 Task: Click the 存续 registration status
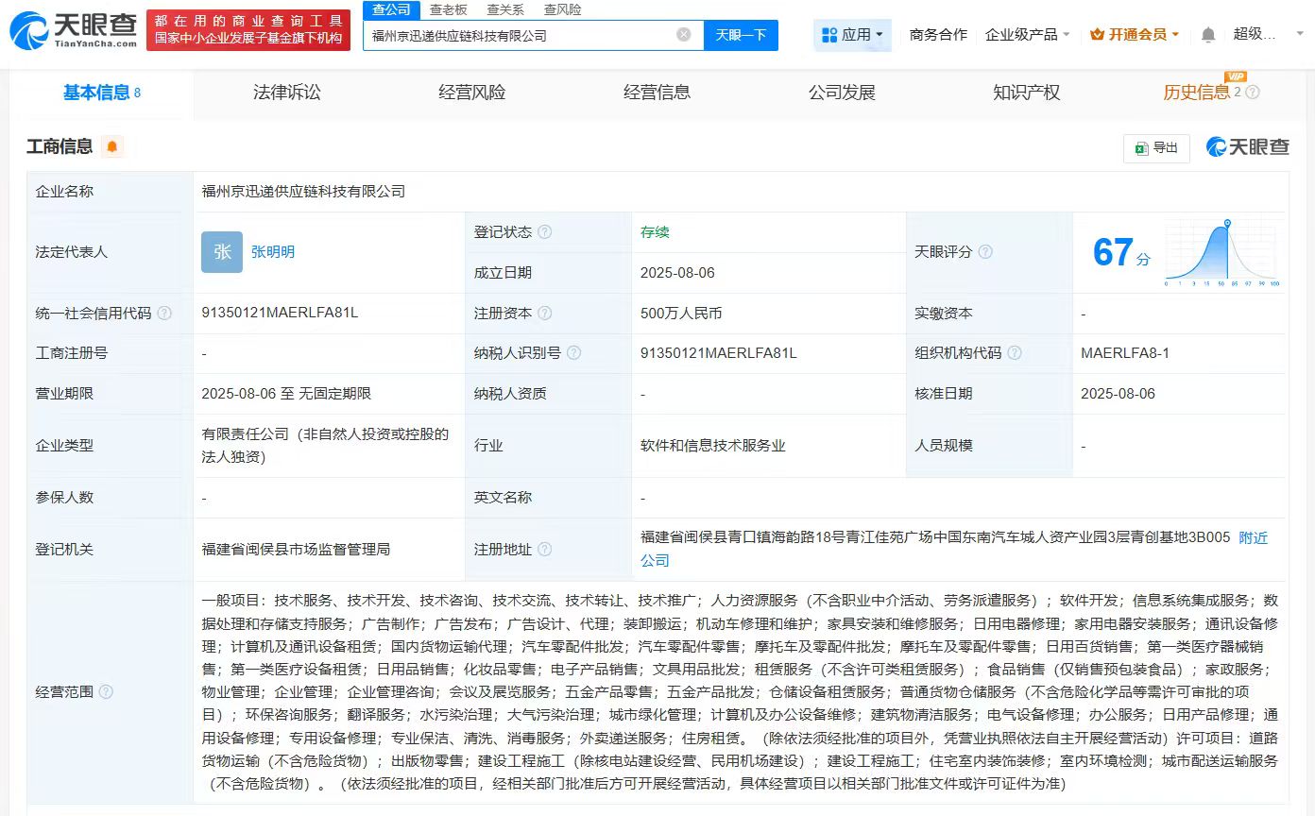click(655, 232)
